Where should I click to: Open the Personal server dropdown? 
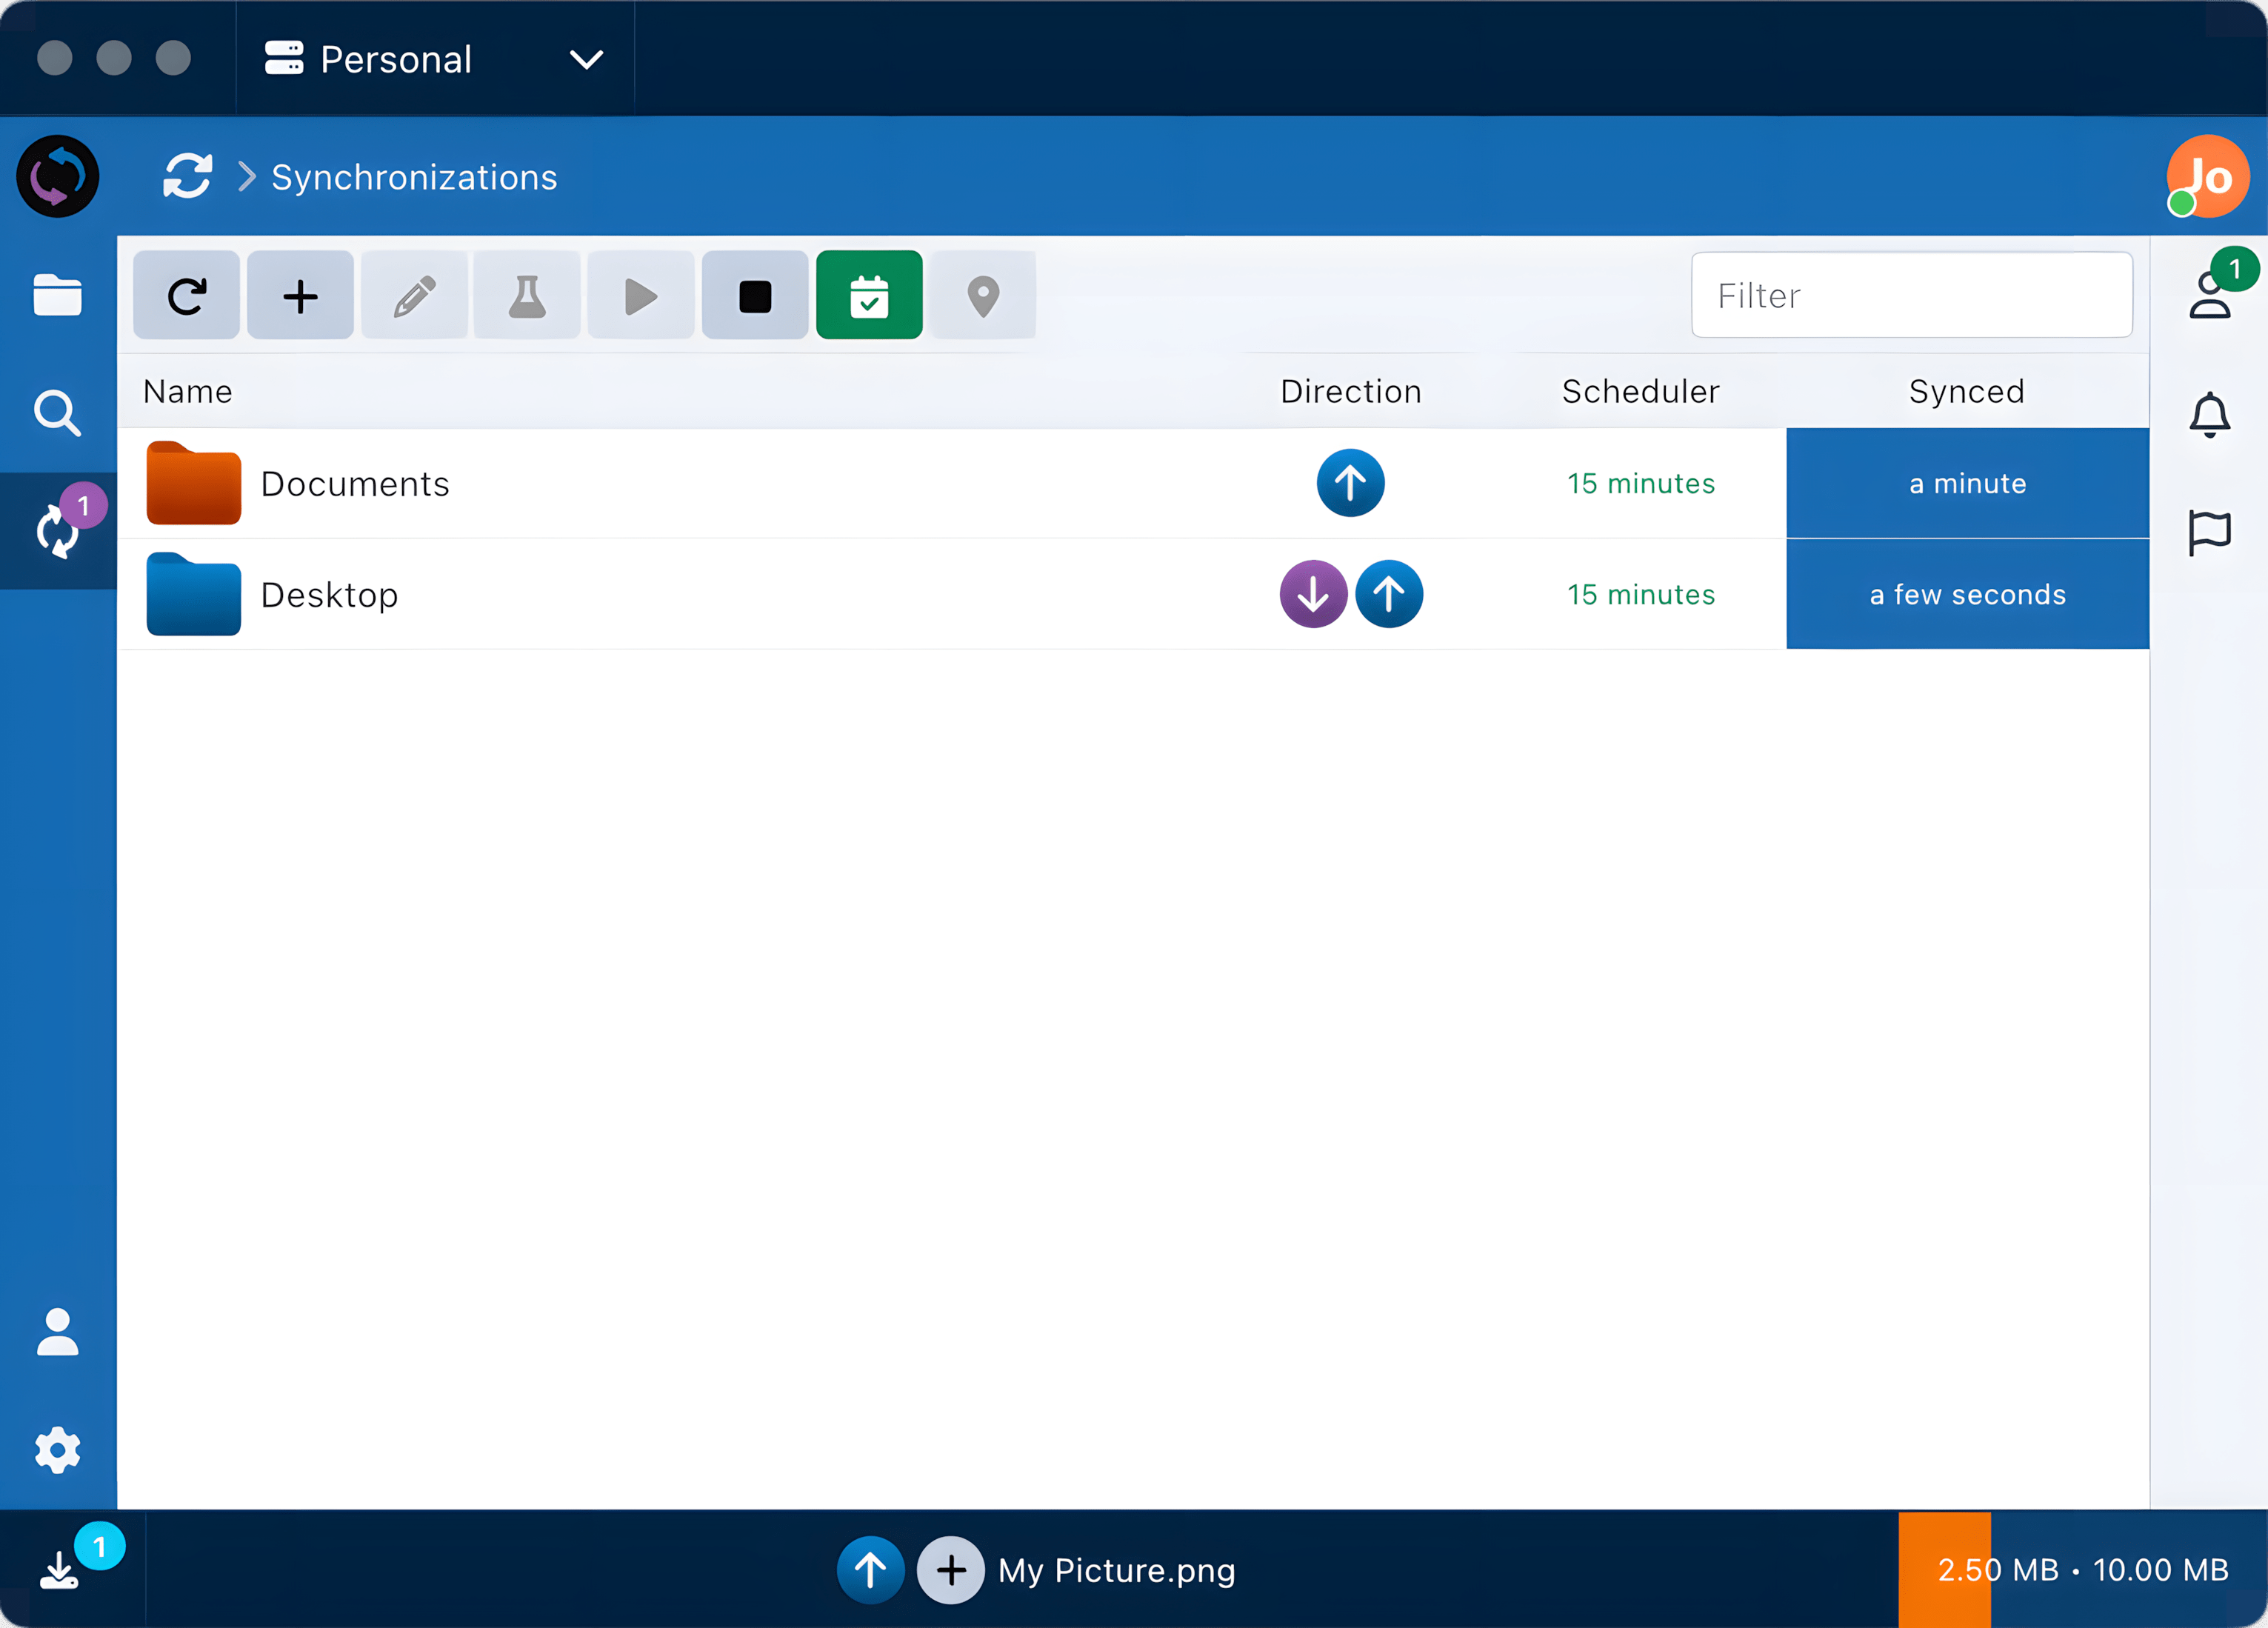coord(434,59)
